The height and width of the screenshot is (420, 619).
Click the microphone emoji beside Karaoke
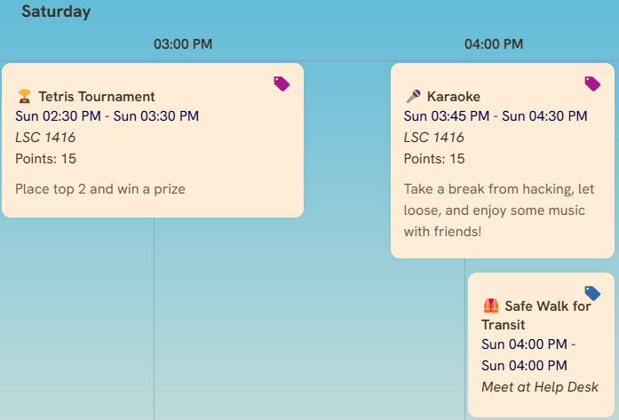413,96
